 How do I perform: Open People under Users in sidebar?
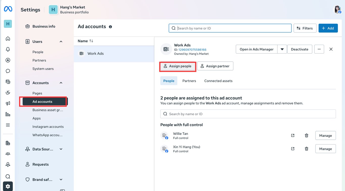point(38,52)
